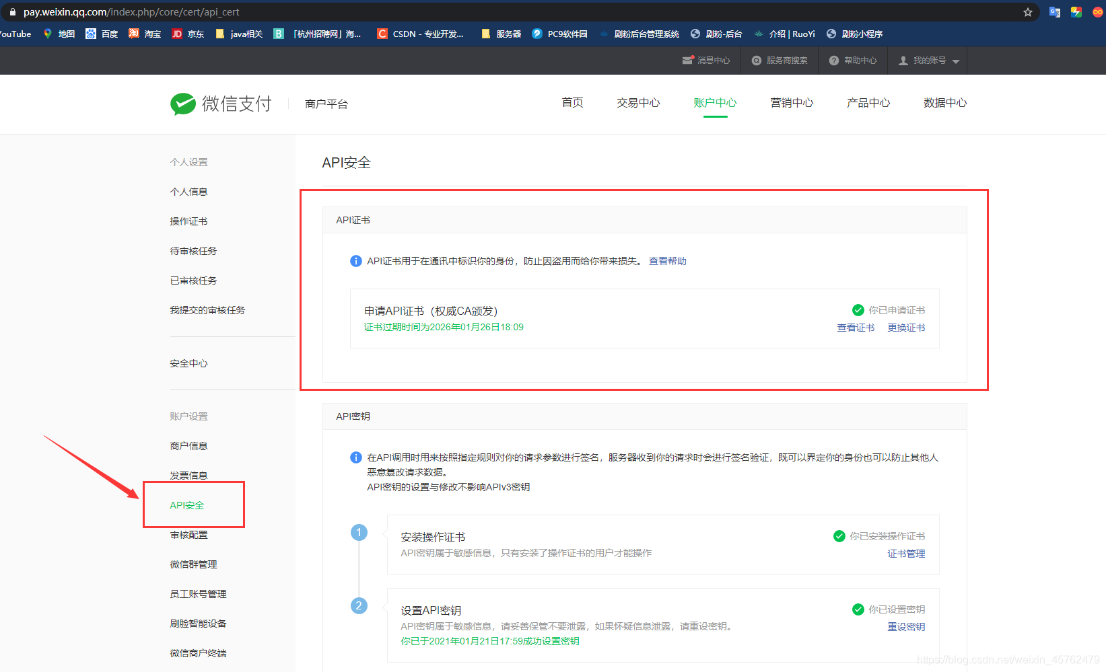Screen dimensions: 1106x672
Task: Go to 产品中心 tab
Action: pyautogui.click(x=868, y=103)
